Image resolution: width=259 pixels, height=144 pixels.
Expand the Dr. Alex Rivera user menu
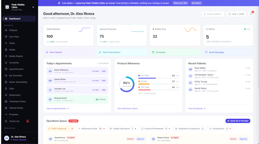click(x=19, y=138)
